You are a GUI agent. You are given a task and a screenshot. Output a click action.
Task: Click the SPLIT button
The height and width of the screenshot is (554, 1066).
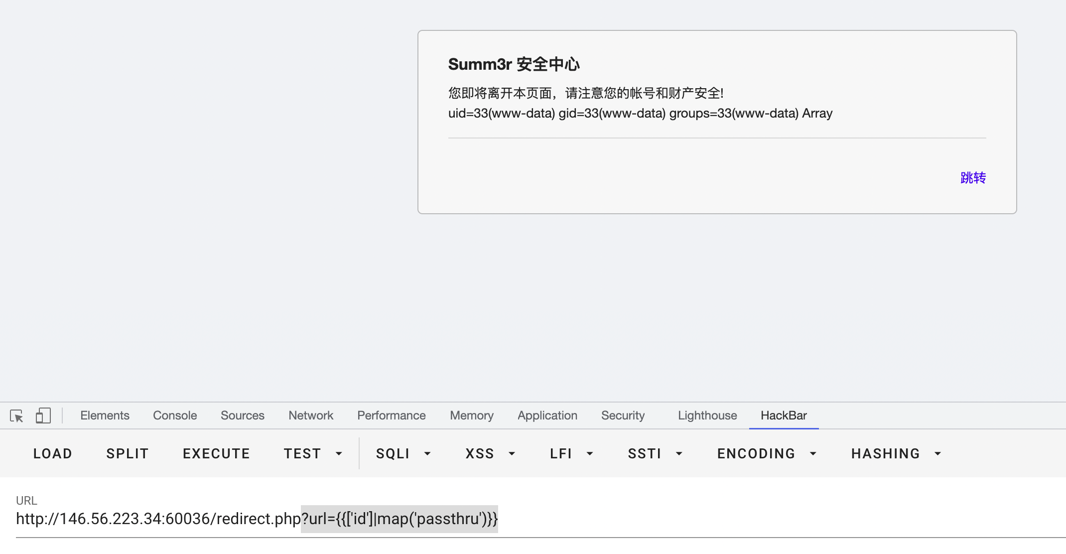[127, 453]
